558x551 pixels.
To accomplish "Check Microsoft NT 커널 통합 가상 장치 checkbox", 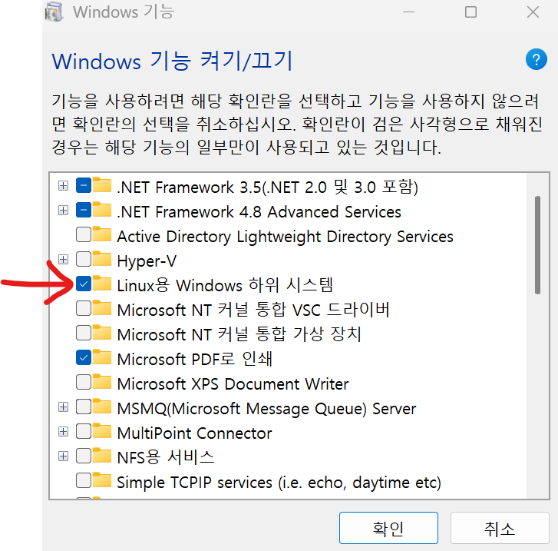I will 84,333.
